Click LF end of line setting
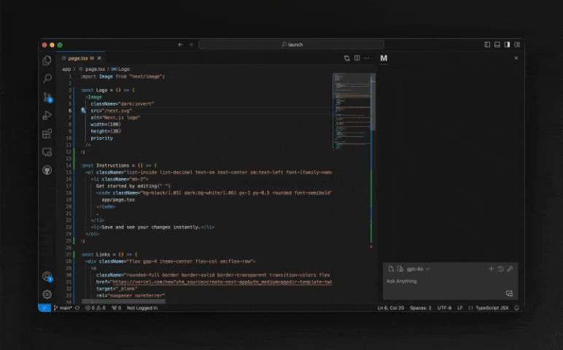This screenshot has height=350, width=563. (x=460, y=308)
